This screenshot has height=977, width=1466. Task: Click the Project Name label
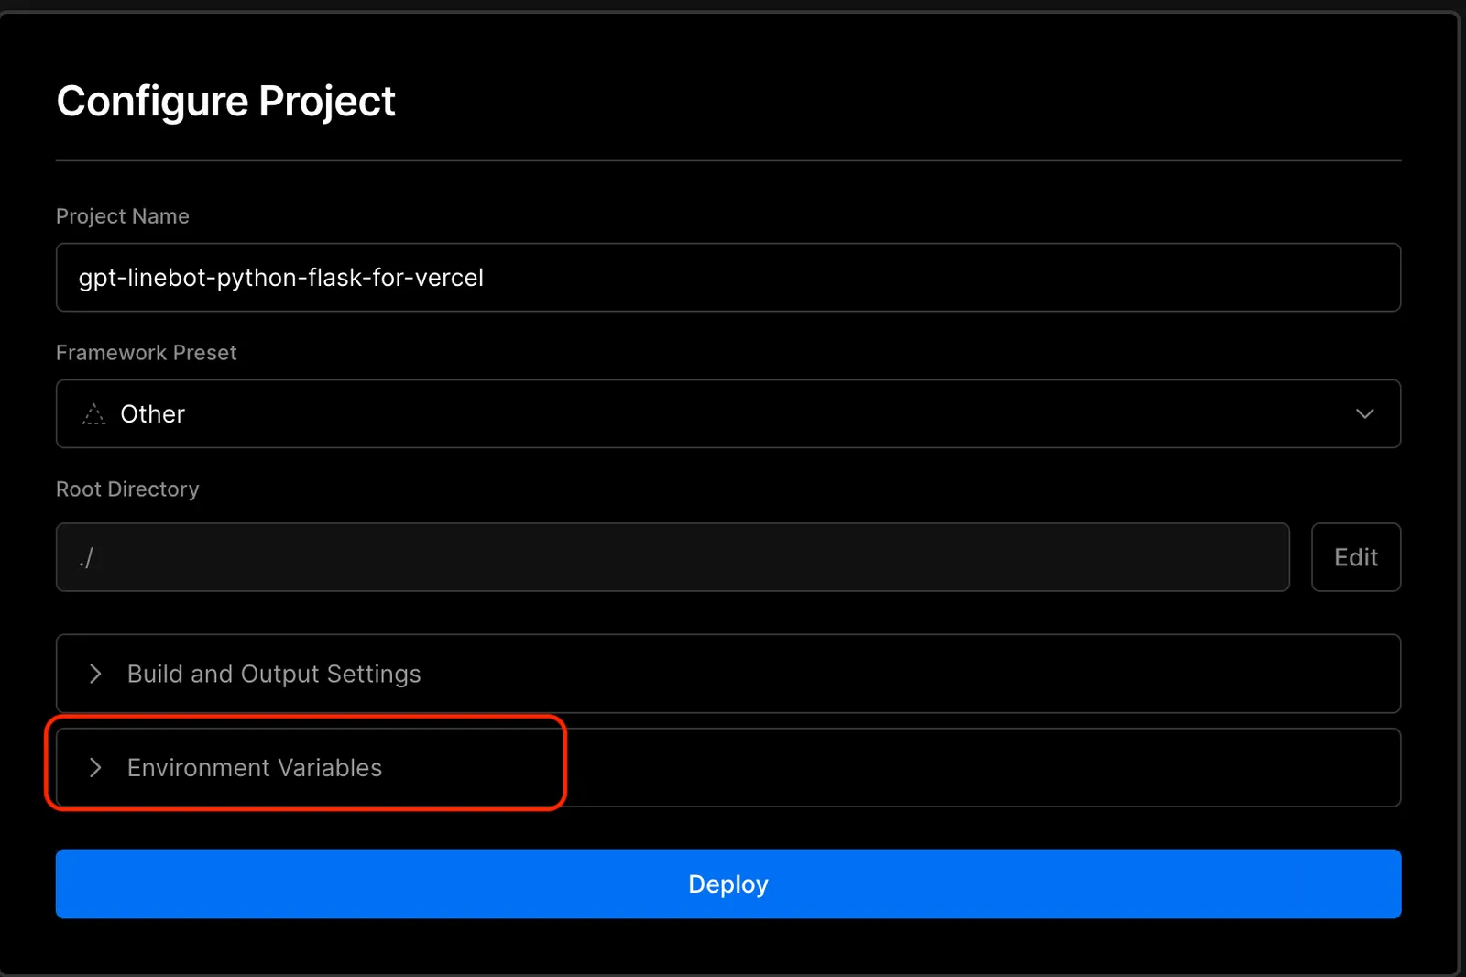(122, 216)
